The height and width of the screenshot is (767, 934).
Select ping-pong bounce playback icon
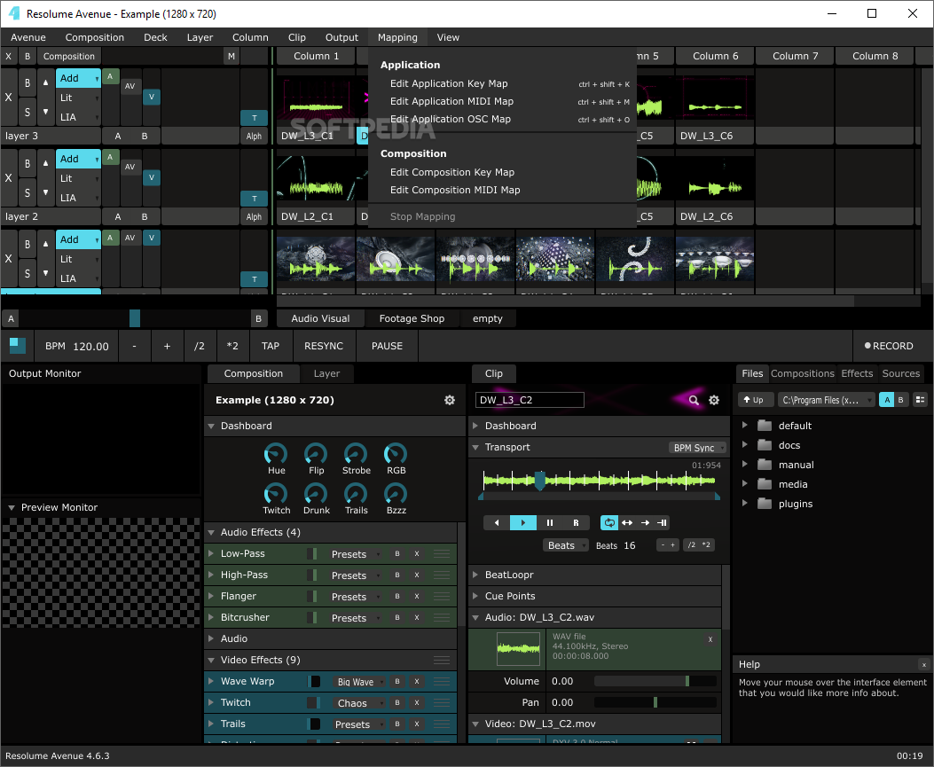(x=626, y=523)
